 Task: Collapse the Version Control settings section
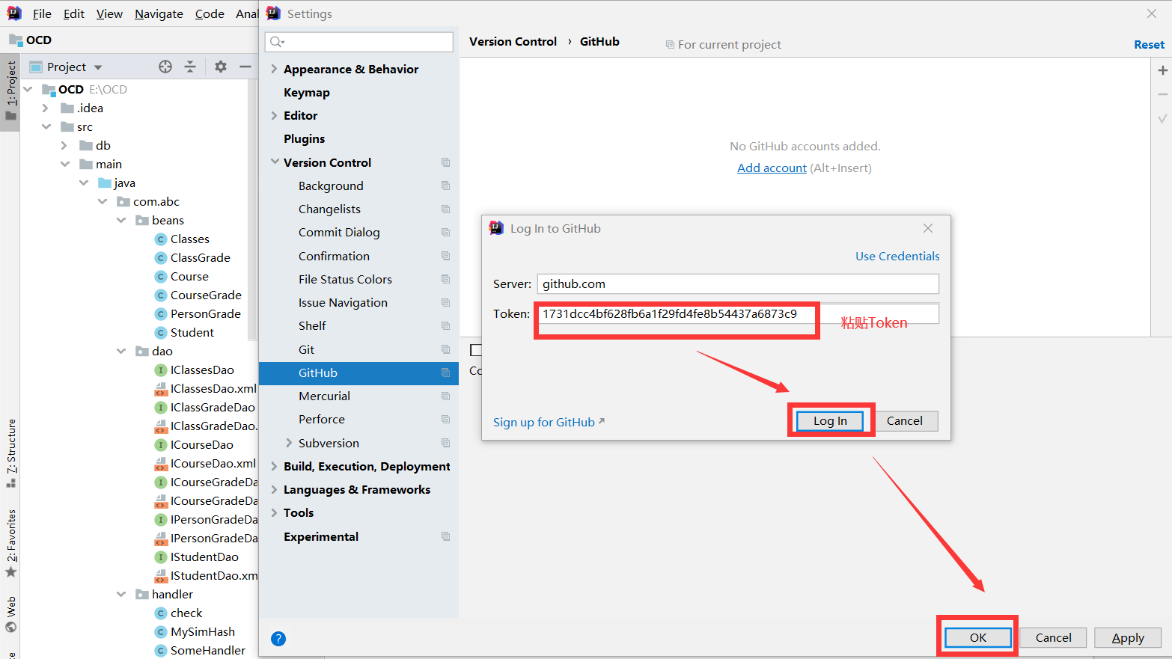[274, 162]
